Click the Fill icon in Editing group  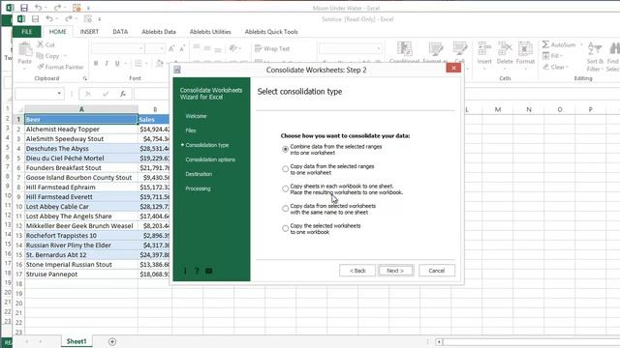(x=546, y=56)
